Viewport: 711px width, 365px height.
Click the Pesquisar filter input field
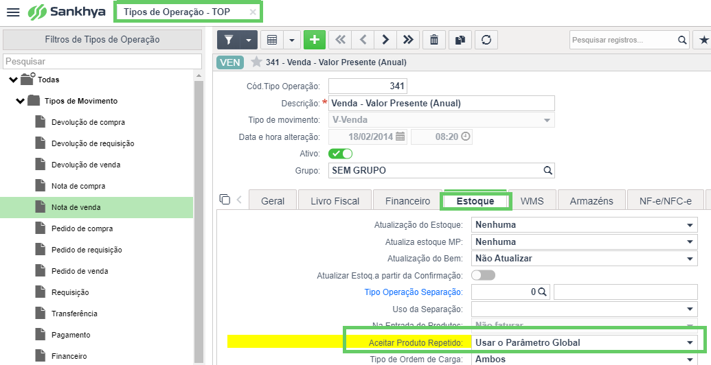[x=102, y=61]
